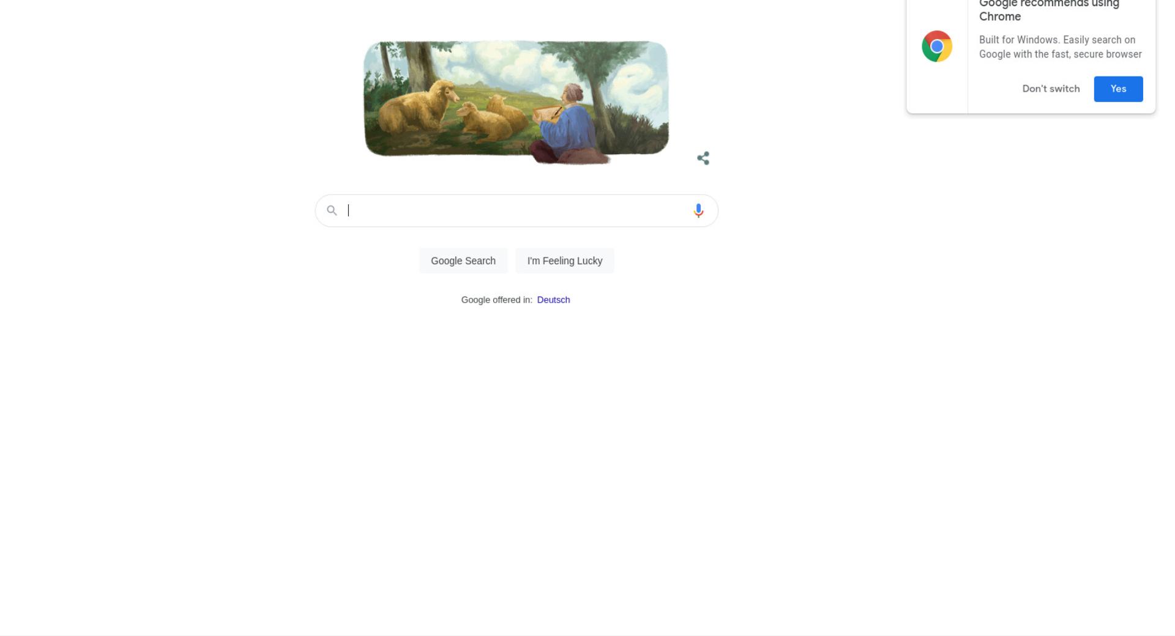Image resolution: width=1175 pixels, height=636 pixels.
Task: Accept the Chrome recommendation with Yes
Action: click(x=1118, y=89)
